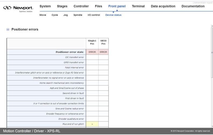Click the GPIO transfert error row label

pyautogui.click(x=74, y=63)
